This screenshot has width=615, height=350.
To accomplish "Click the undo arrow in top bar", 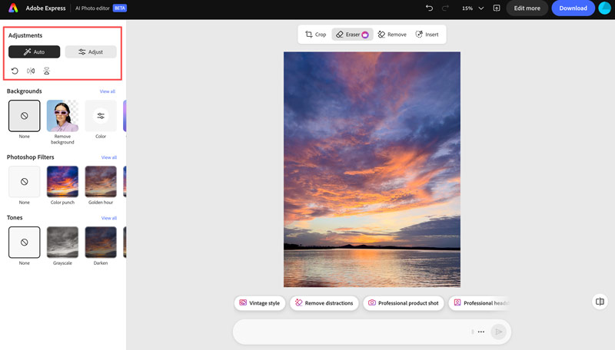I will (x=429, y=8).
